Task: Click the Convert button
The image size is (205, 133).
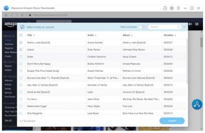Action: tap(172, 121)
